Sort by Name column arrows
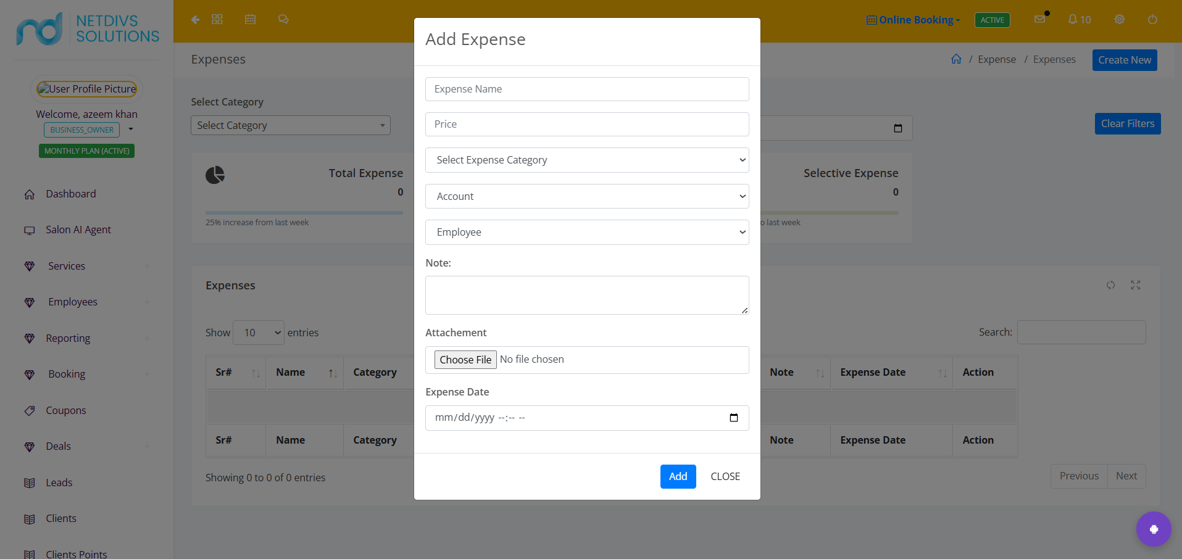The height and width of the screenshot is (559, 1182). pos(333,373)
